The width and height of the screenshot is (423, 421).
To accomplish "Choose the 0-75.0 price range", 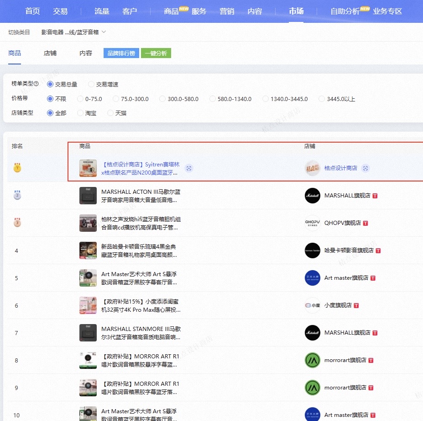I will click(x=80, y=99).
